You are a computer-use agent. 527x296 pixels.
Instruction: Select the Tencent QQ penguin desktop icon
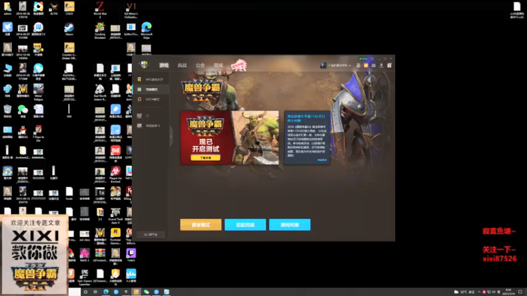coord(23,132)
